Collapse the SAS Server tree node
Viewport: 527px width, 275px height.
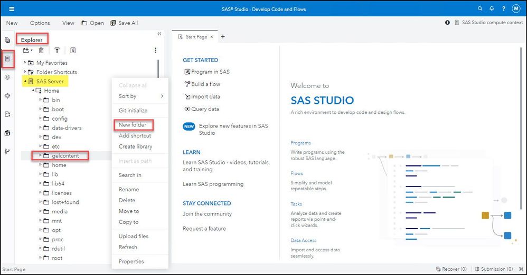pyautogui.click(x=25, y=82)
